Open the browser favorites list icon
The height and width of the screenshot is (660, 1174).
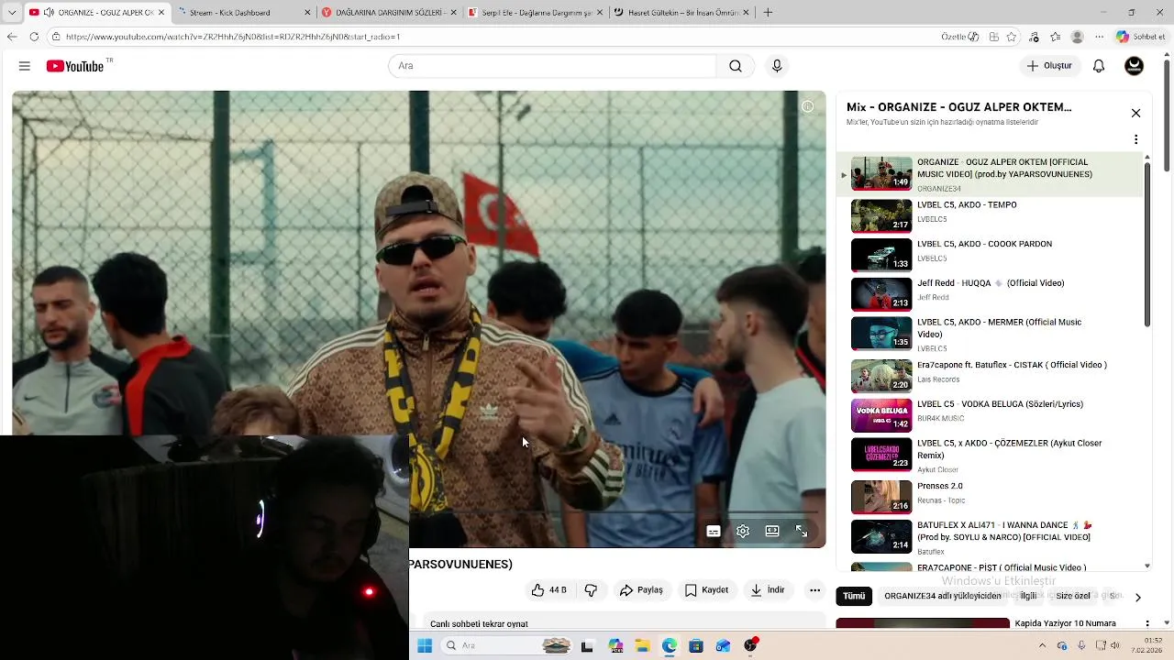[1056, 37]
